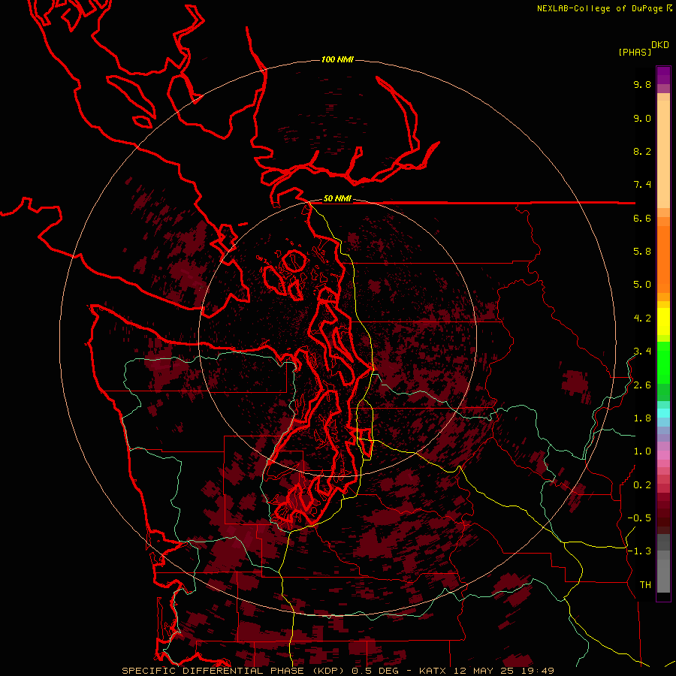Viewport: 676px width, 676px height.
Task: Click the 5.0 legend value
Action: pyautogui.click(x=642, y=285)
